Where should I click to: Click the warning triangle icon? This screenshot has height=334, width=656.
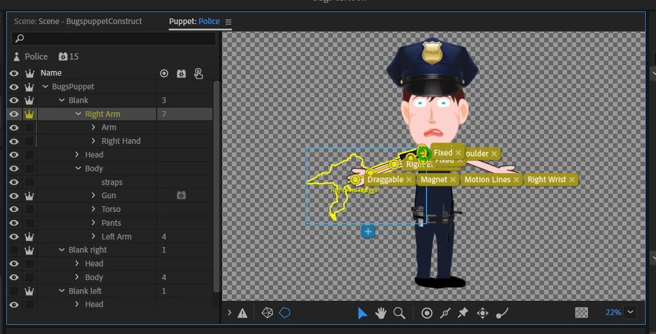[242, 313]
